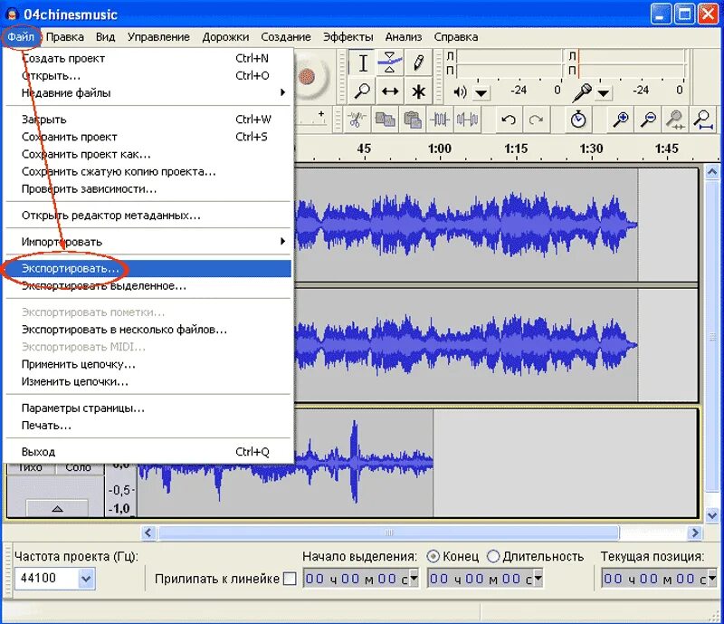Solo the track using the Соло button

(77, 467)
